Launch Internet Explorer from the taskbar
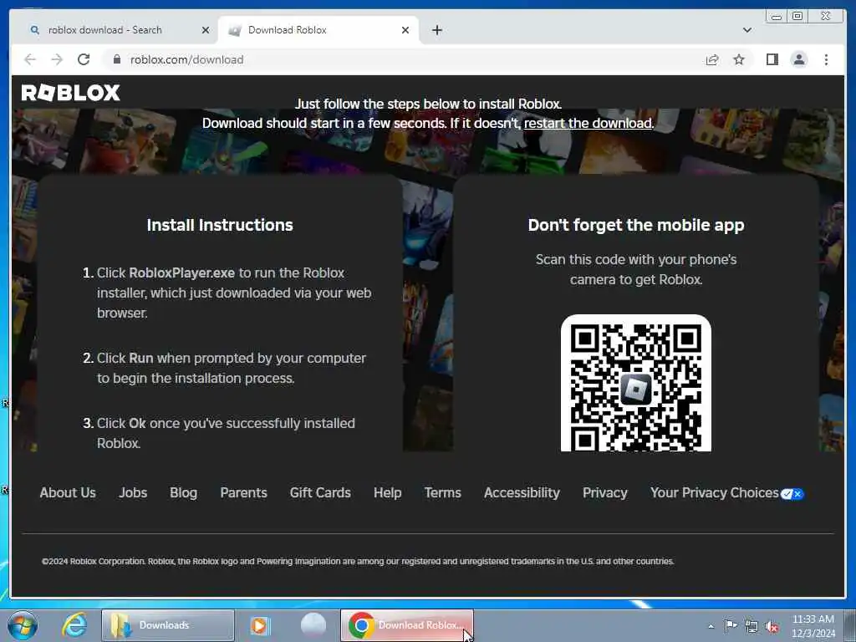Viewport: 856px width, 642px height. (74, 625)
